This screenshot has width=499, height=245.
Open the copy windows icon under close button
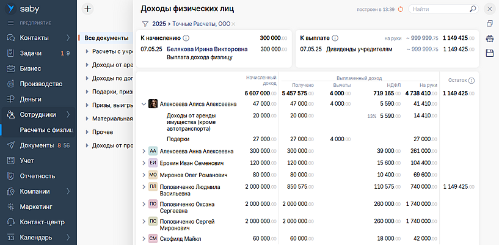(489, 24)
